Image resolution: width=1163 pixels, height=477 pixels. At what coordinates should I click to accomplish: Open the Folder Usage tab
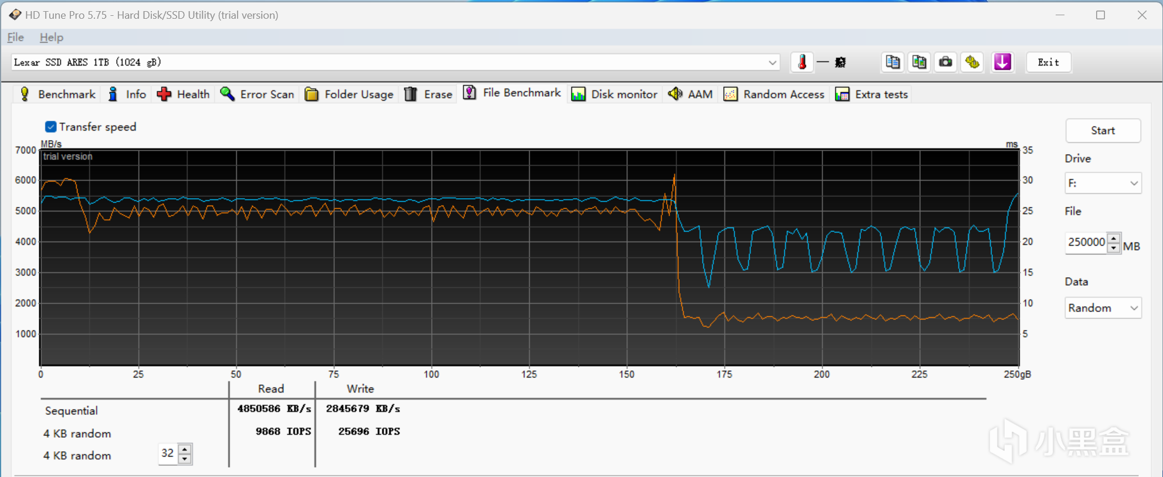click(x=349, y=94)
